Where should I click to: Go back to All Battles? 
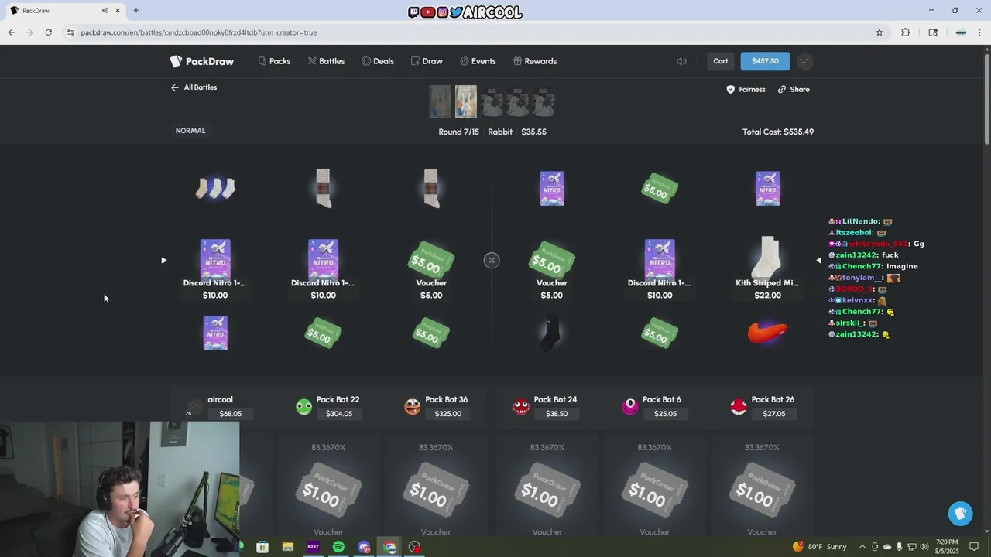pyautogui.click(x=194, y=87)
